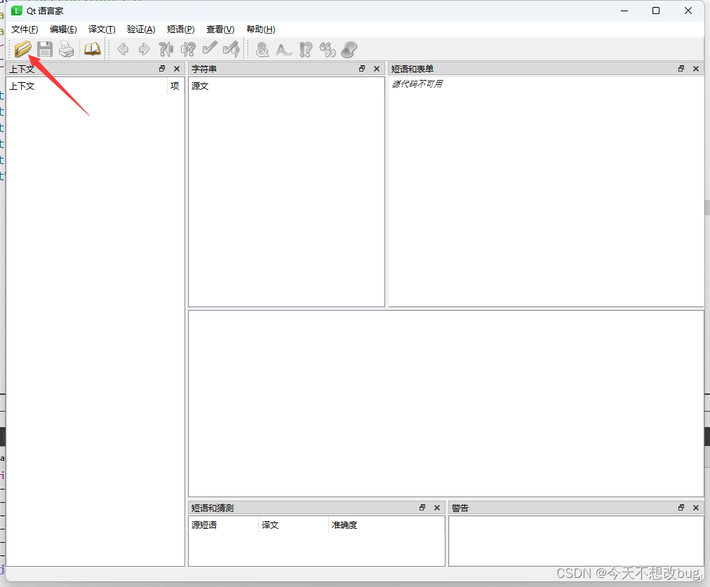Mark item done with the checkmark icon
The width and height of the screenshot is (710, 587).
(x=210, y=48)
